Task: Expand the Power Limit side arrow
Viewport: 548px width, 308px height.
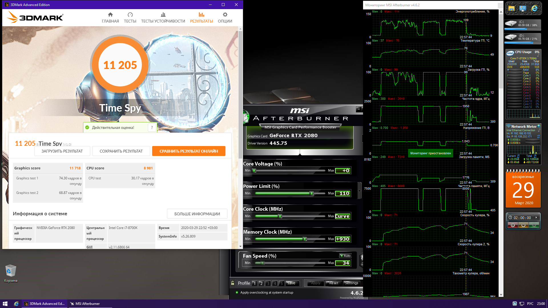Action: tap(359, 191)
